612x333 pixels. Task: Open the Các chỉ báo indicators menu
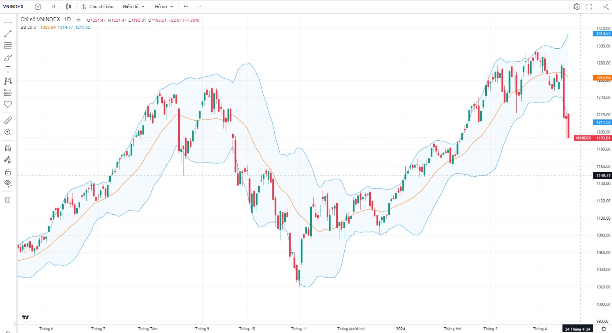97,7
